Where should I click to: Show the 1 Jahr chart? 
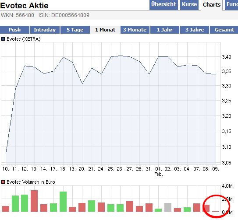(165, 30)
